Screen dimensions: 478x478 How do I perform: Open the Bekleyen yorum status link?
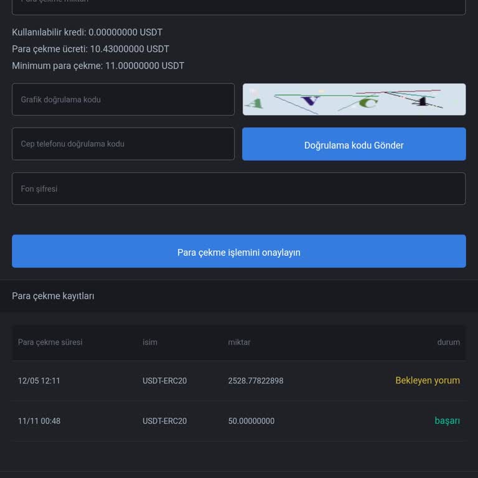(x=428, y=380)
